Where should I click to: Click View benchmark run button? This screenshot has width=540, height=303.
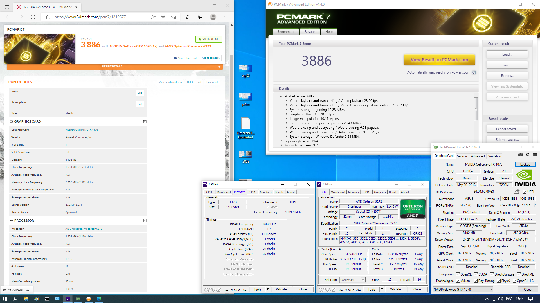coord(170,82)
